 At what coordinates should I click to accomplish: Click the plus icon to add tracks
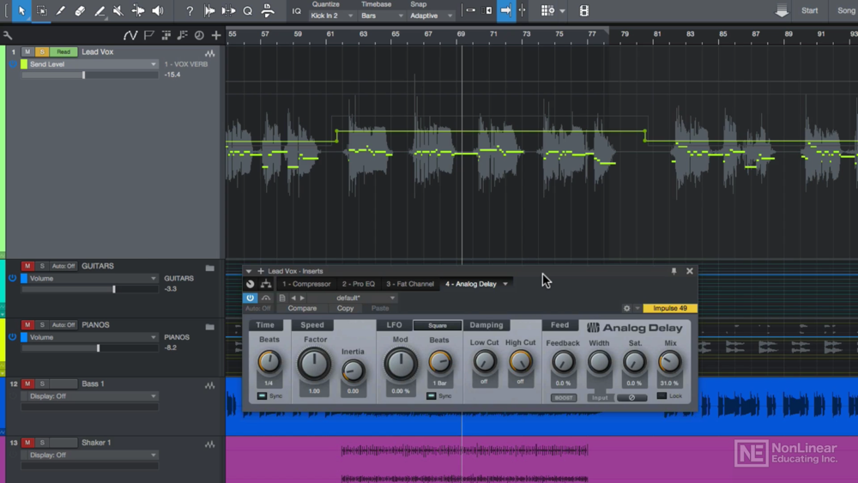[216, 35]
